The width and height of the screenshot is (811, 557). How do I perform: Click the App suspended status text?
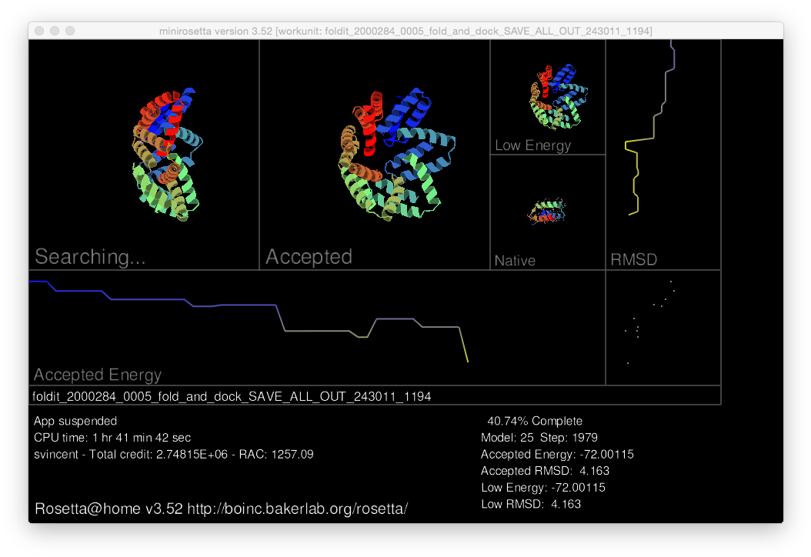pos(75,421)
